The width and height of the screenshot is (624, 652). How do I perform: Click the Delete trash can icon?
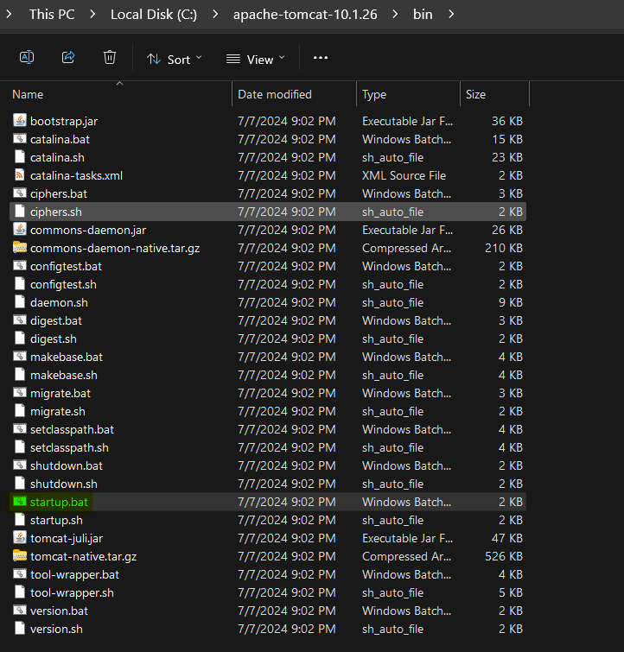(x=110, y=58)
